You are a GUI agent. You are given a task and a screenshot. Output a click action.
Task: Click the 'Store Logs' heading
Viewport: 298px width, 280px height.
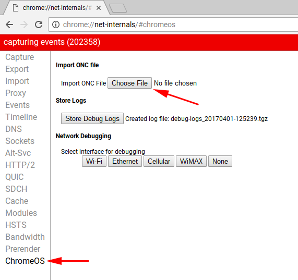[71, 101]
